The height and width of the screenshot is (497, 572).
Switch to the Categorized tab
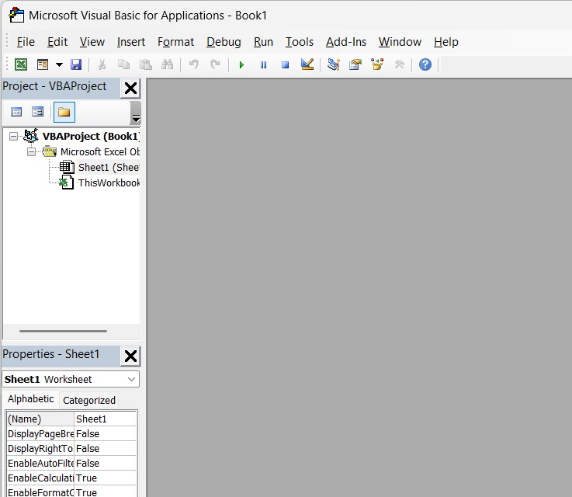[89, 400]
